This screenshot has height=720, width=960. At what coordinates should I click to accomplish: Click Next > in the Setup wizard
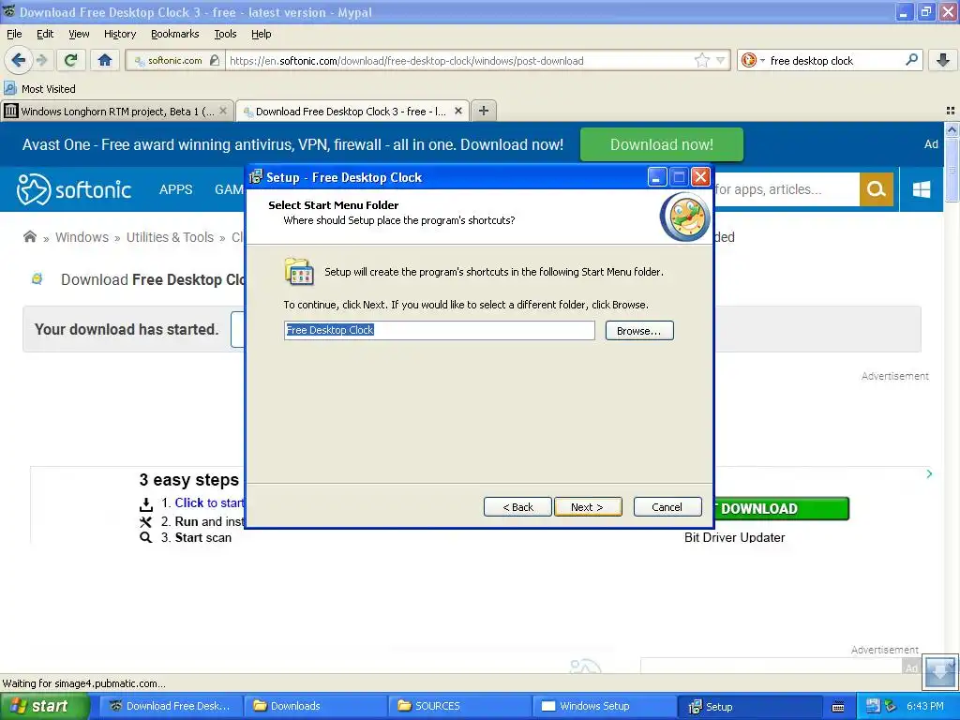(x=588, y=507)
